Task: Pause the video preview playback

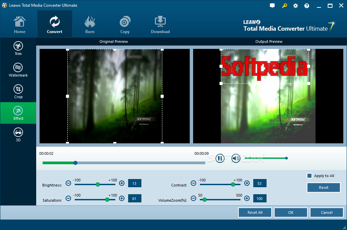Action: pyautogui.click(x=220, y=158)
